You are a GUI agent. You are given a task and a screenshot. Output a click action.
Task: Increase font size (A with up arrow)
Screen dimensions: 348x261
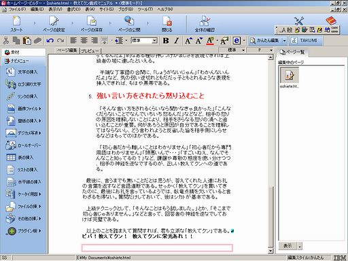188,41
